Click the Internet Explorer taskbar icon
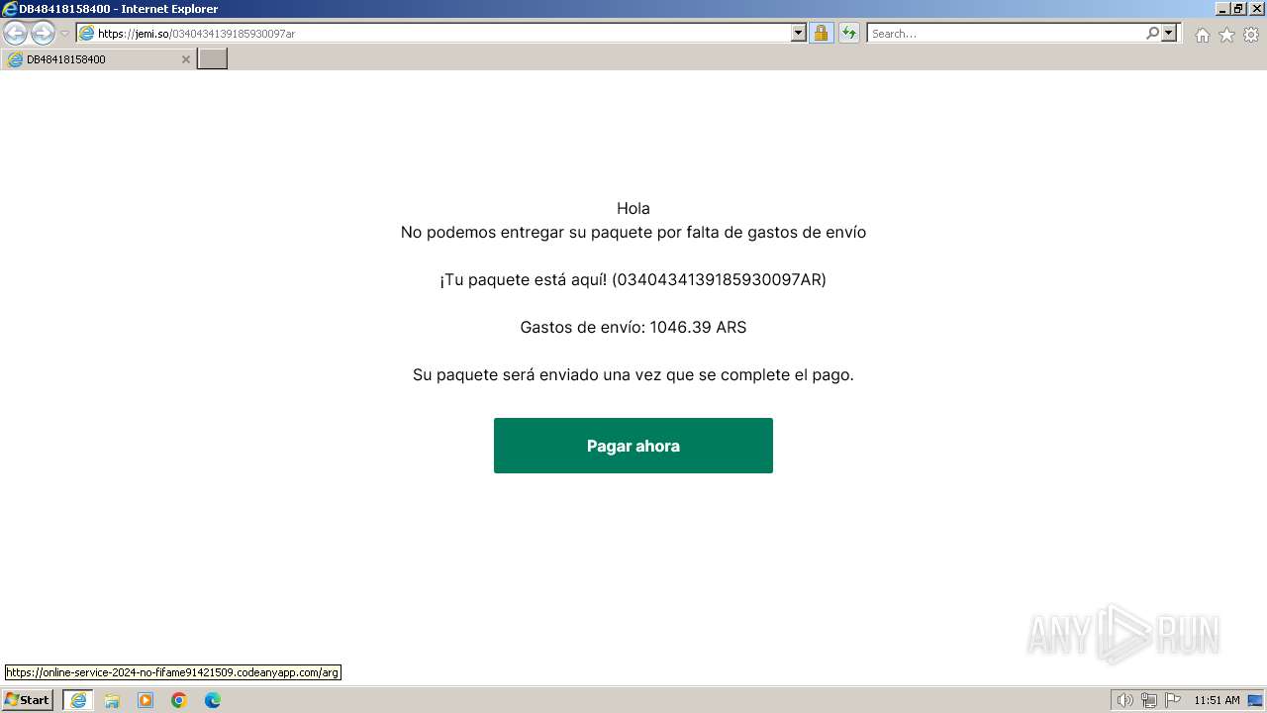The width and height of the screenshot is (1267, 713). [78, 700]
